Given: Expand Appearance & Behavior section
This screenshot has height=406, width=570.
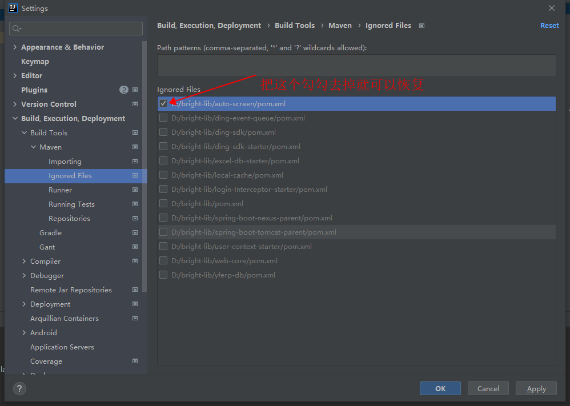Looking at the screenshot, I should [15, 47].
